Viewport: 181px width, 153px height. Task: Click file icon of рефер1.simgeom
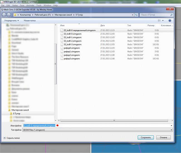pos(62,51)
